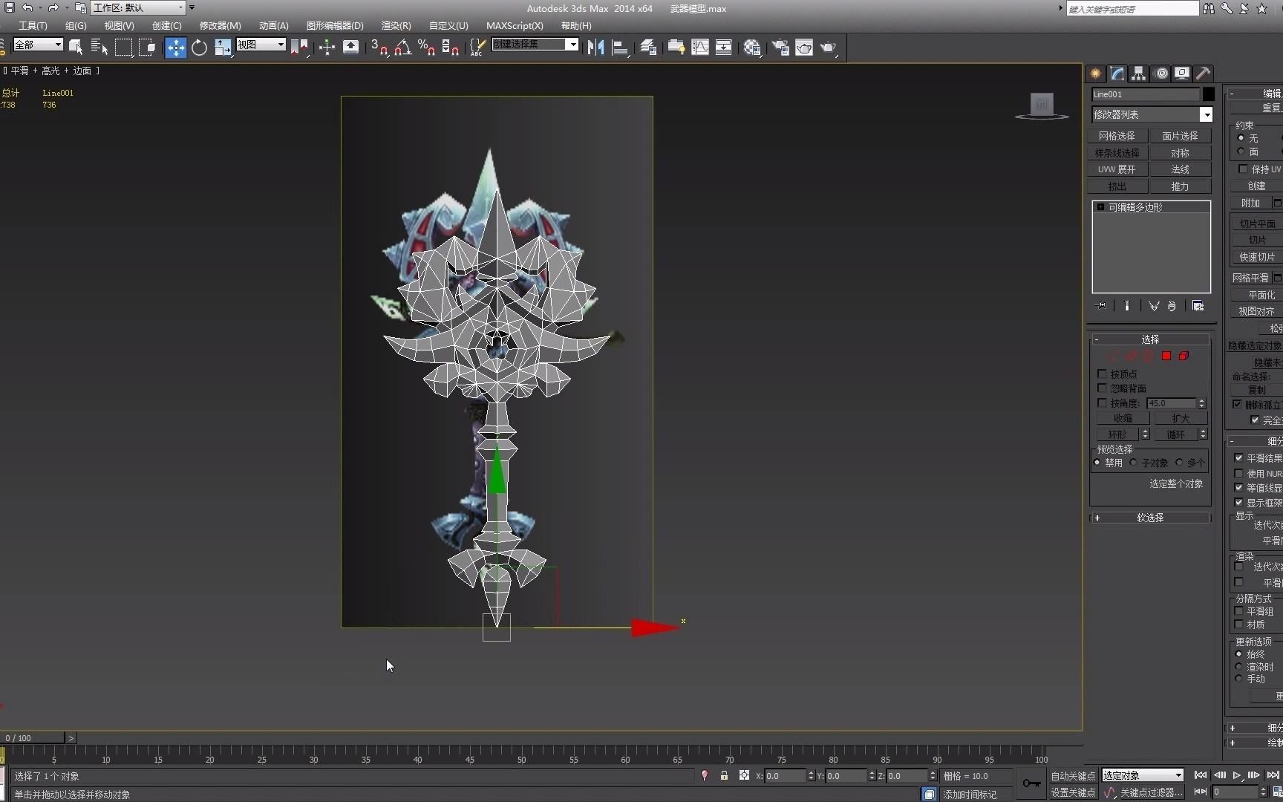Toggle 3D Snaps
Image resolution: width=1283 pixels, height=802 pixels.
pyautogui.click(x=379, y=48)
